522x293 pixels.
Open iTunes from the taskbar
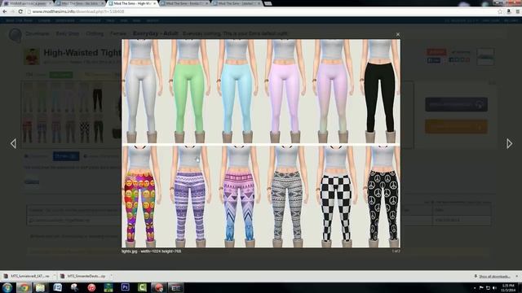pyautogui.click(x=91, y=287)
